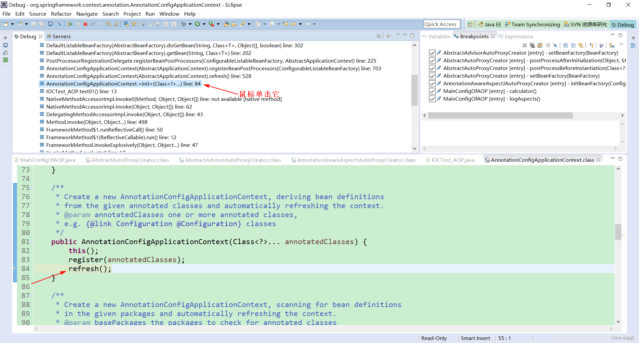Click the Open Perspective icon

pyautogui.click(x=470, y=24)
